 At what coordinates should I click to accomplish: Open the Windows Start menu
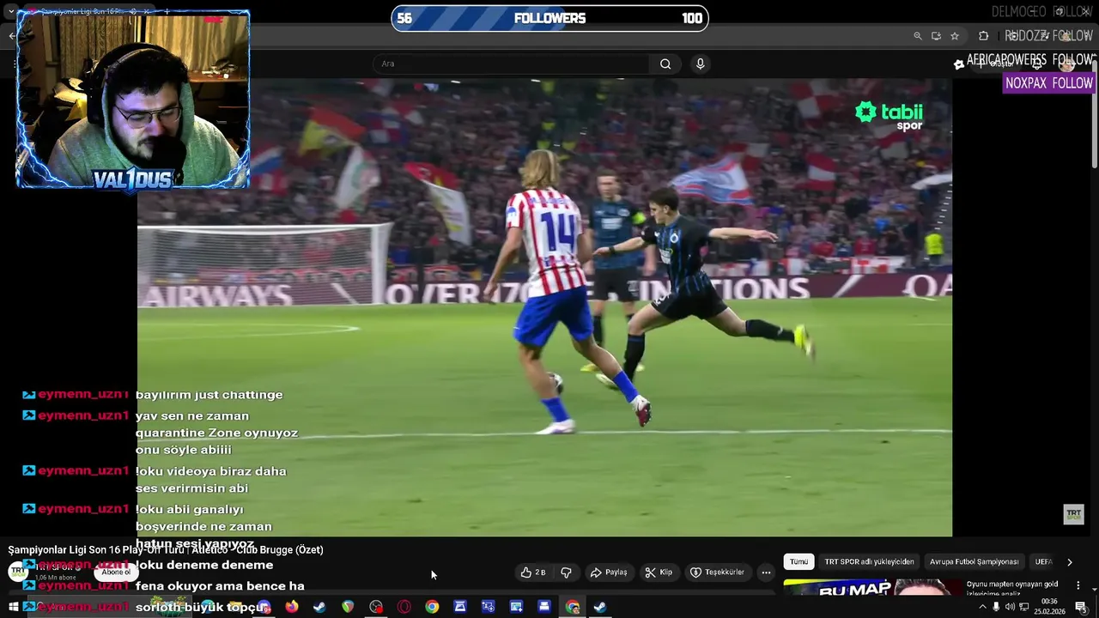click(x=13, y=607)
